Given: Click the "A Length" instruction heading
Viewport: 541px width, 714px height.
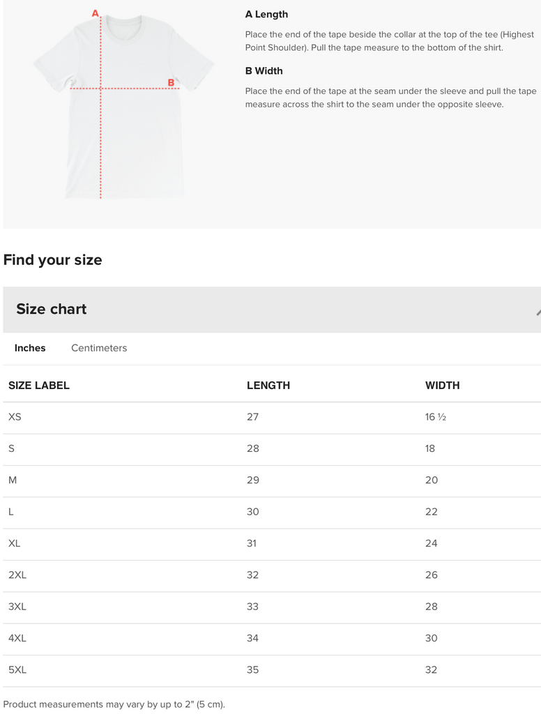Looking at the screenshot, I should click(266, 15).
